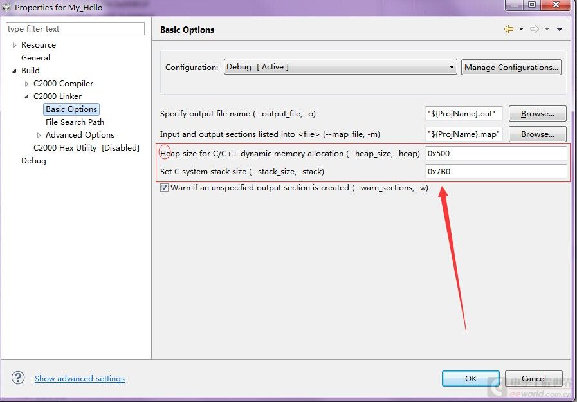Click Browse next to output file name
577x402 pixels.
pyautogui.click(x=538, y=114)
